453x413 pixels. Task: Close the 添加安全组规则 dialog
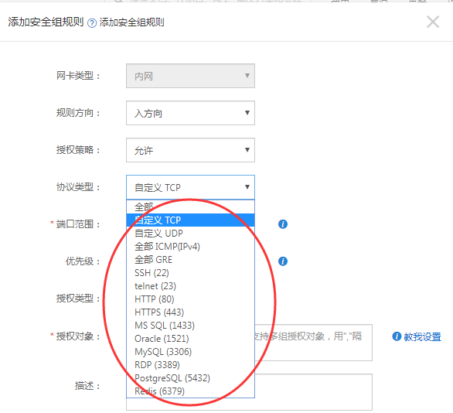433,22
